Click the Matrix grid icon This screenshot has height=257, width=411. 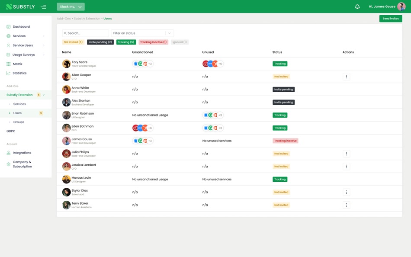click(8, 64)
